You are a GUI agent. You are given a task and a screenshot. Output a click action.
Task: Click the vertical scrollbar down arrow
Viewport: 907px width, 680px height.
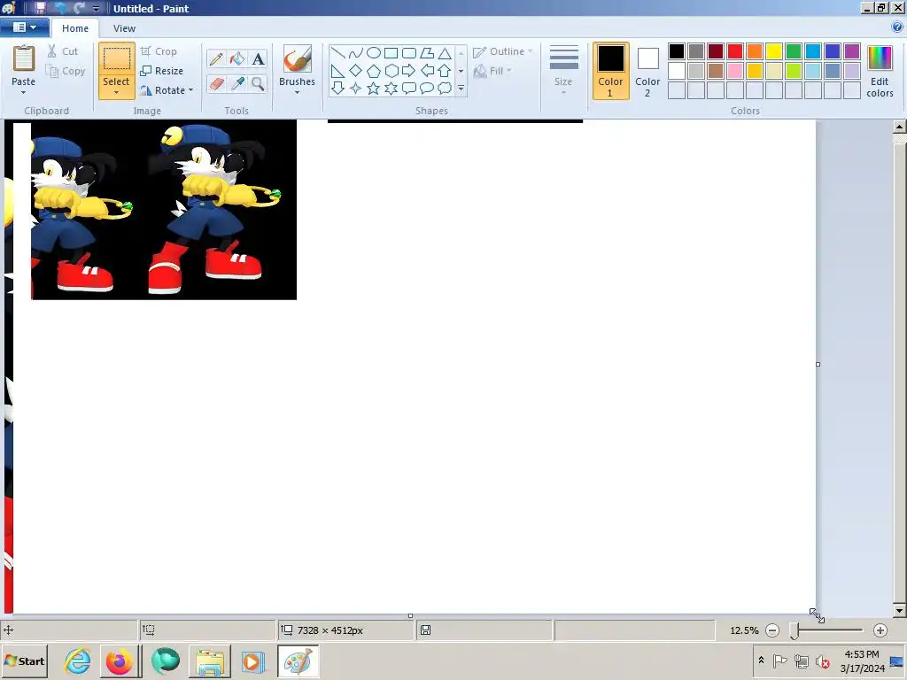[899, 611]
